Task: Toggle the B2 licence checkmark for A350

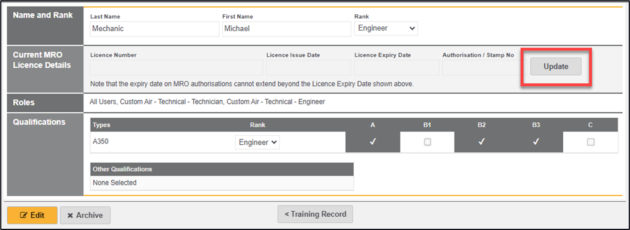Action: (482, 142)
